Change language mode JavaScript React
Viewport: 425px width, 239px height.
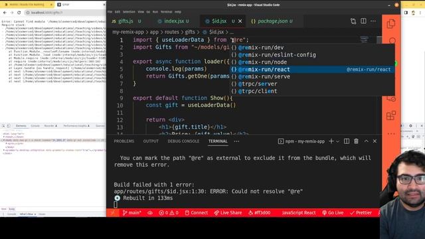[x=298, y=212]
